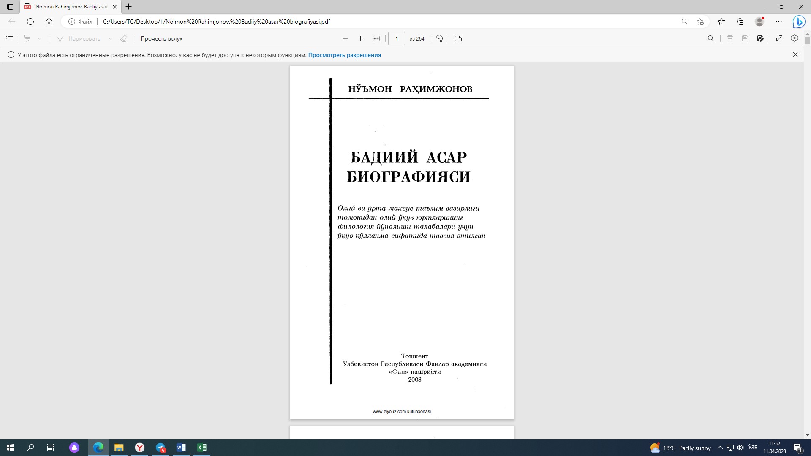Switch to two-page view layout
The image size is (811, 456).
click(x=458, y=38)
